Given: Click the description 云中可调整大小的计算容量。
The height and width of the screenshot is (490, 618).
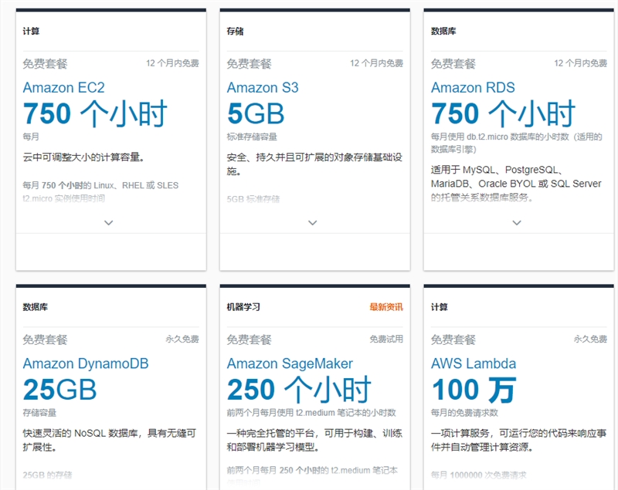Looking at the screenshot, I should [x=84, y=157].
